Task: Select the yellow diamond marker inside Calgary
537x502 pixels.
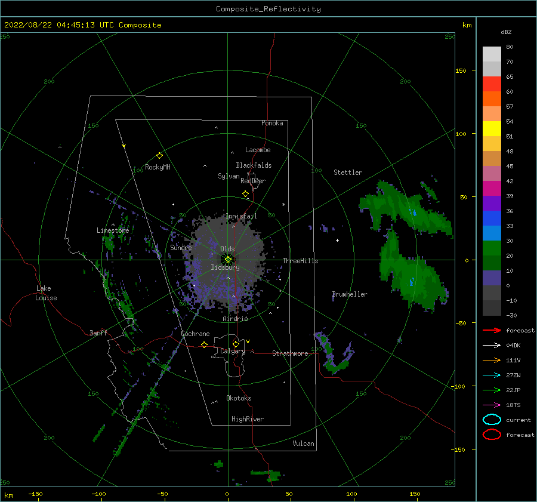Action: pyautogui.click(x=236, y=344)
